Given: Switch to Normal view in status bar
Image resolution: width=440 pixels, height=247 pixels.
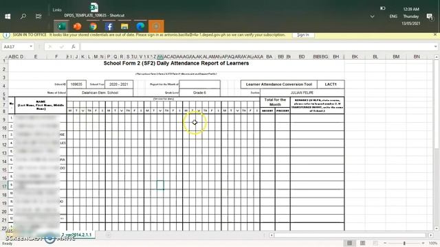Looking at the screenshot, I should coord(350,243).
